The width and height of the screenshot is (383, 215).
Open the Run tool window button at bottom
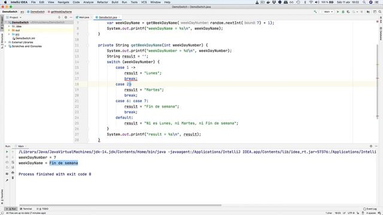[x=11, y=209]
